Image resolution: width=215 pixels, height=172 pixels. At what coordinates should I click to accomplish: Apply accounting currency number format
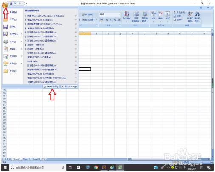click(x=101, y=20)
